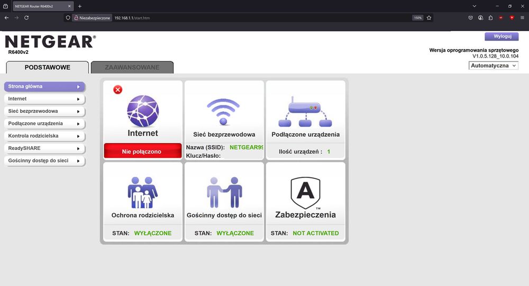Click the Podłączone urządzenia tile title

(x=306, y=134)
